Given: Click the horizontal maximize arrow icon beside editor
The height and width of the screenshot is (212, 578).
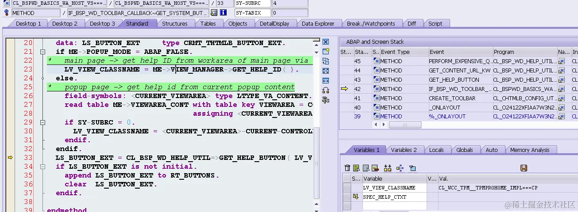Looking at the screenshot, I should pyautogui.click(x=326, y=81).
